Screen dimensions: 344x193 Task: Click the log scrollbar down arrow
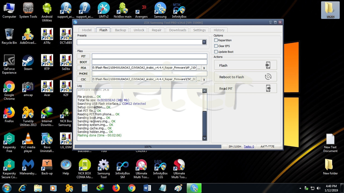click(x=205, y=138)
